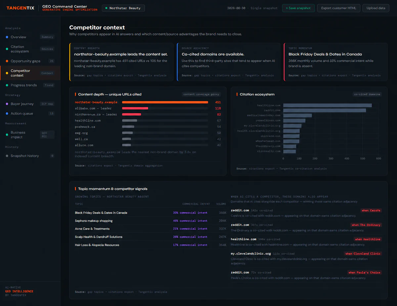This screenshot has width=397, height=306.
Task: Click the gray dot next to Snapshot history
Action: click(x=7, y=156)
